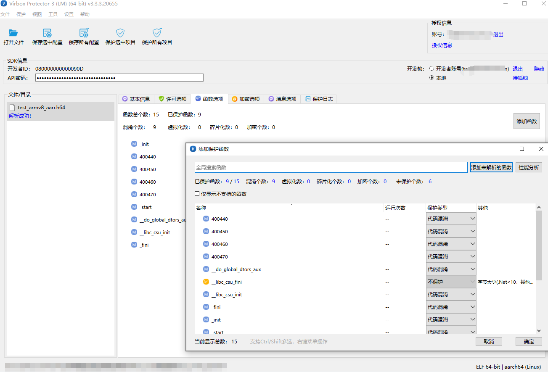Image resolution: width=548 pixels, height=372 pixels.
Task: Click the Virbox Protector logo in the title bar
Action: tap(4, 3)
